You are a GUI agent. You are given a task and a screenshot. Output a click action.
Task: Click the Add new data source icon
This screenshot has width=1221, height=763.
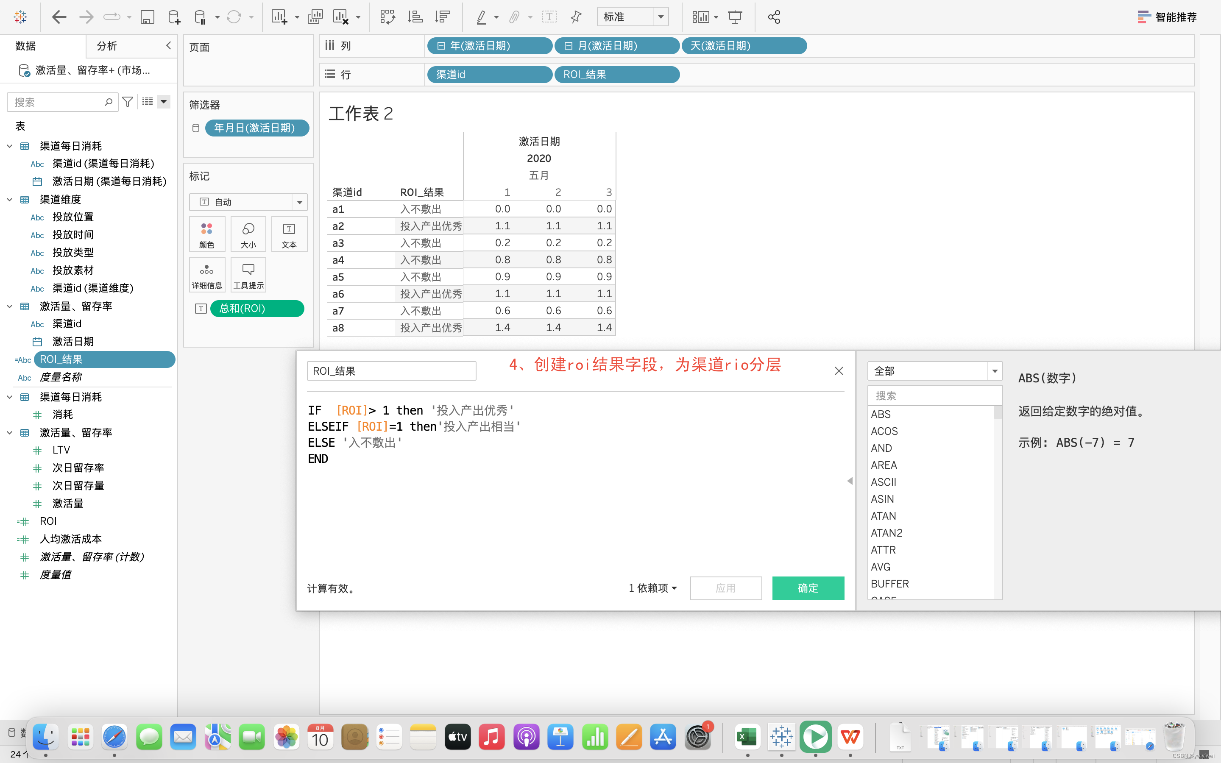tap(173, 17)
